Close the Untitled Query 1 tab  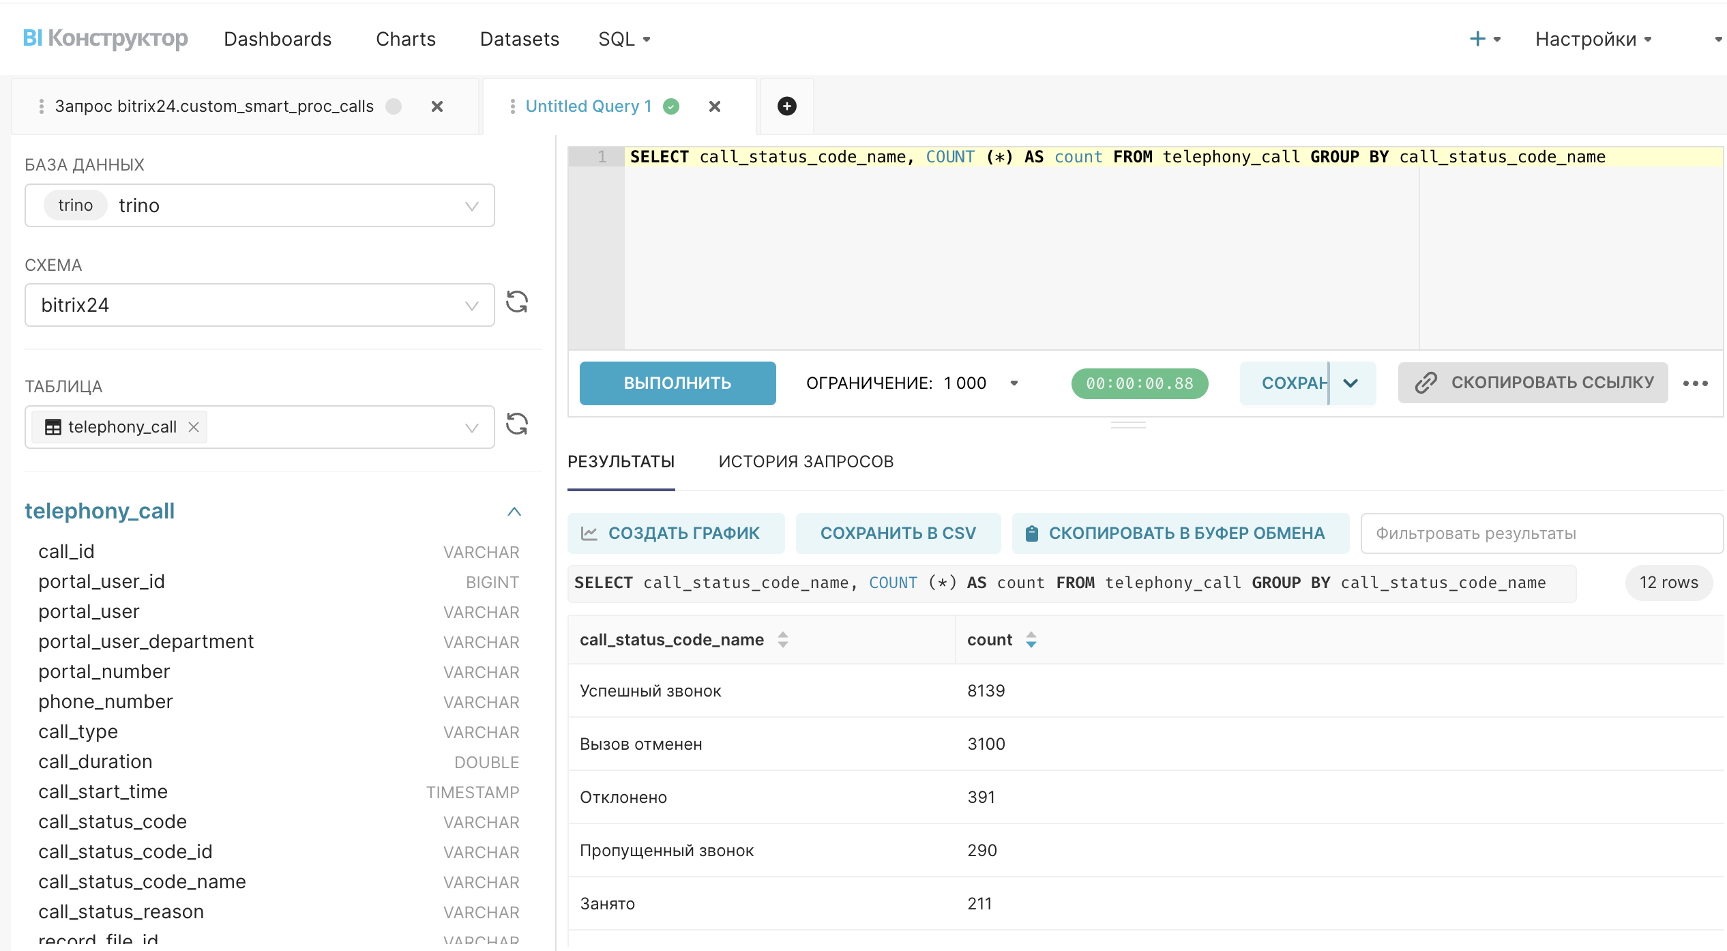(x=714, y=106)
